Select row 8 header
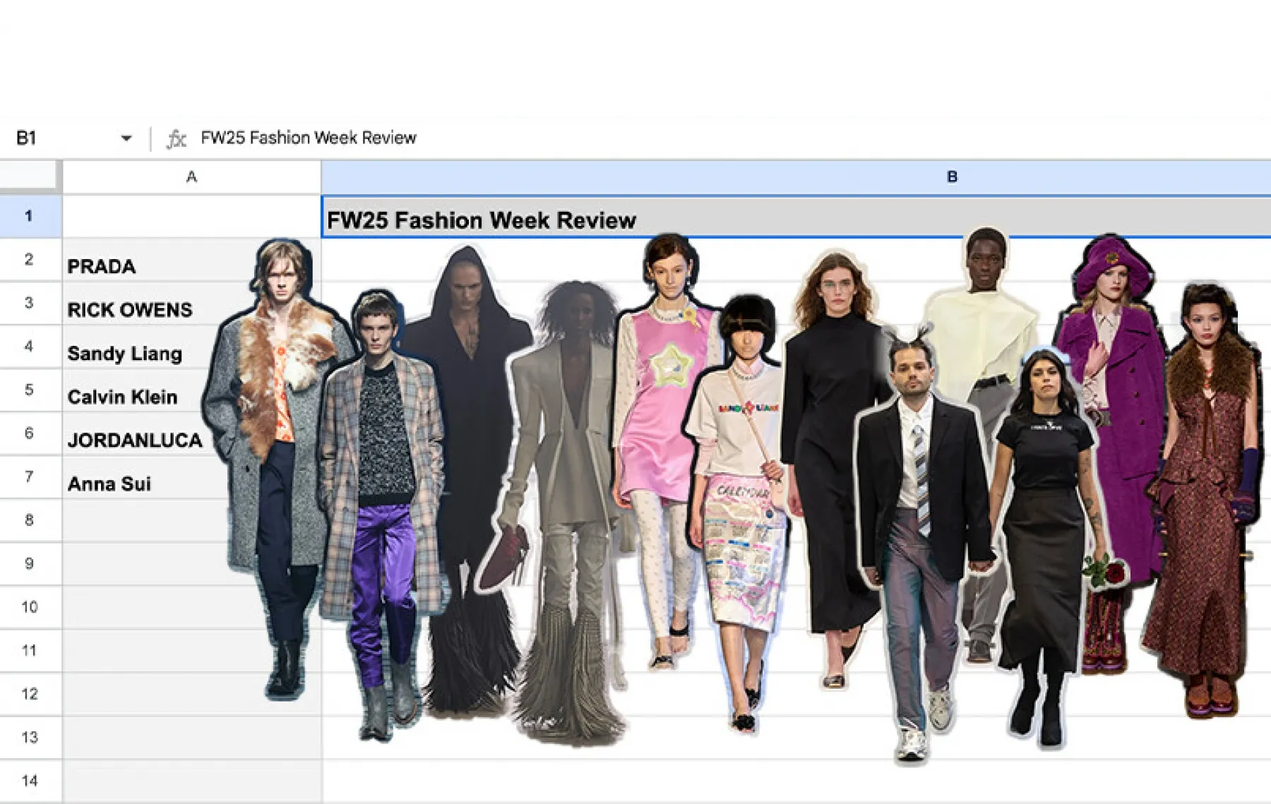The height and width of the screenshot is (804, 1271). (x=30, y=521)
